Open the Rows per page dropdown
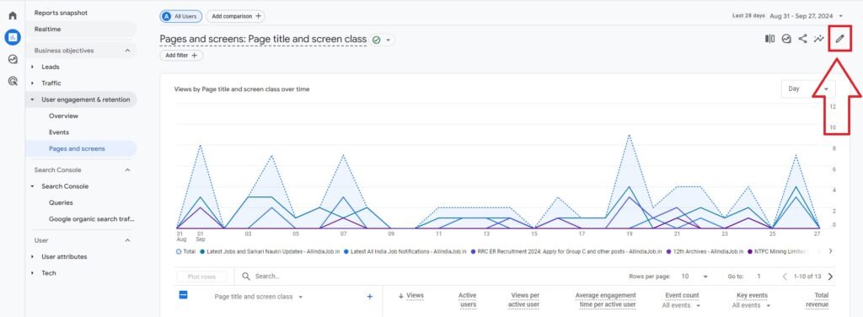Screen dimensions: 863x317 [x=694, y=277]
